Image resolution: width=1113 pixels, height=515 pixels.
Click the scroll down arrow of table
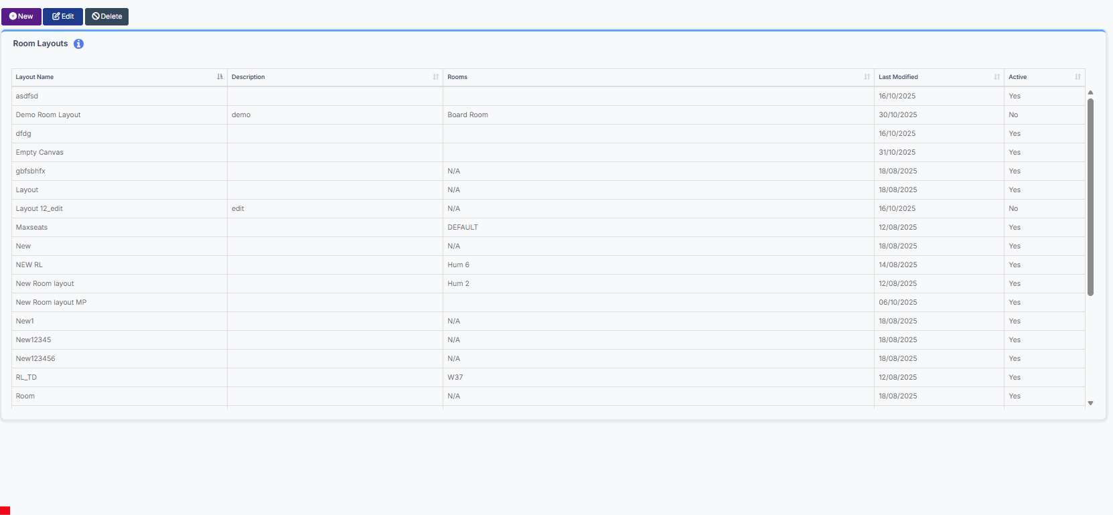[x=1090, y=403]
